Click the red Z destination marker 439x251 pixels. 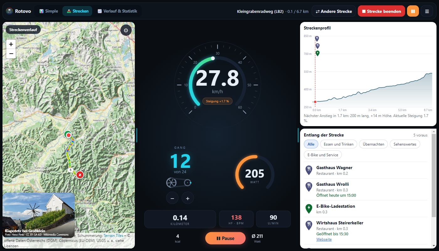(x=80, y=175)
